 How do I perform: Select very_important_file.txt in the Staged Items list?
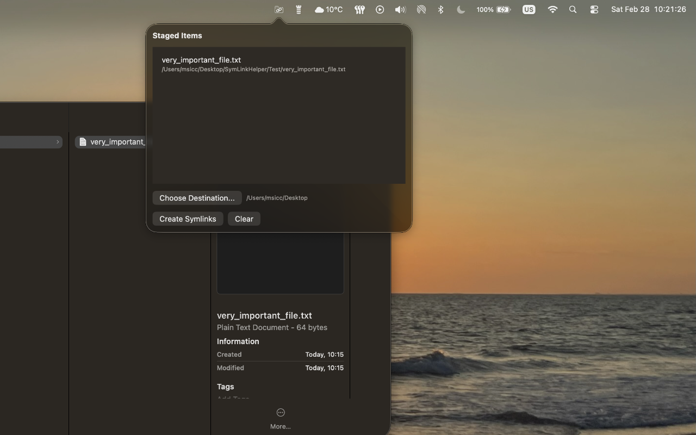tap(253, 64)
